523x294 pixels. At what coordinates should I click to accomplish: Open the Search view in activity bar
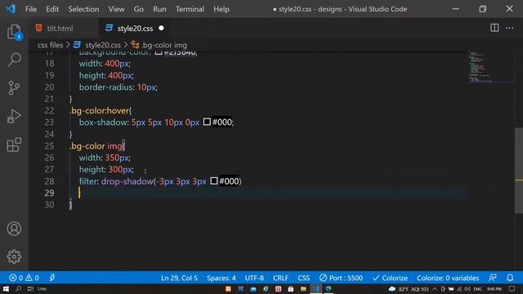(14, 60)
